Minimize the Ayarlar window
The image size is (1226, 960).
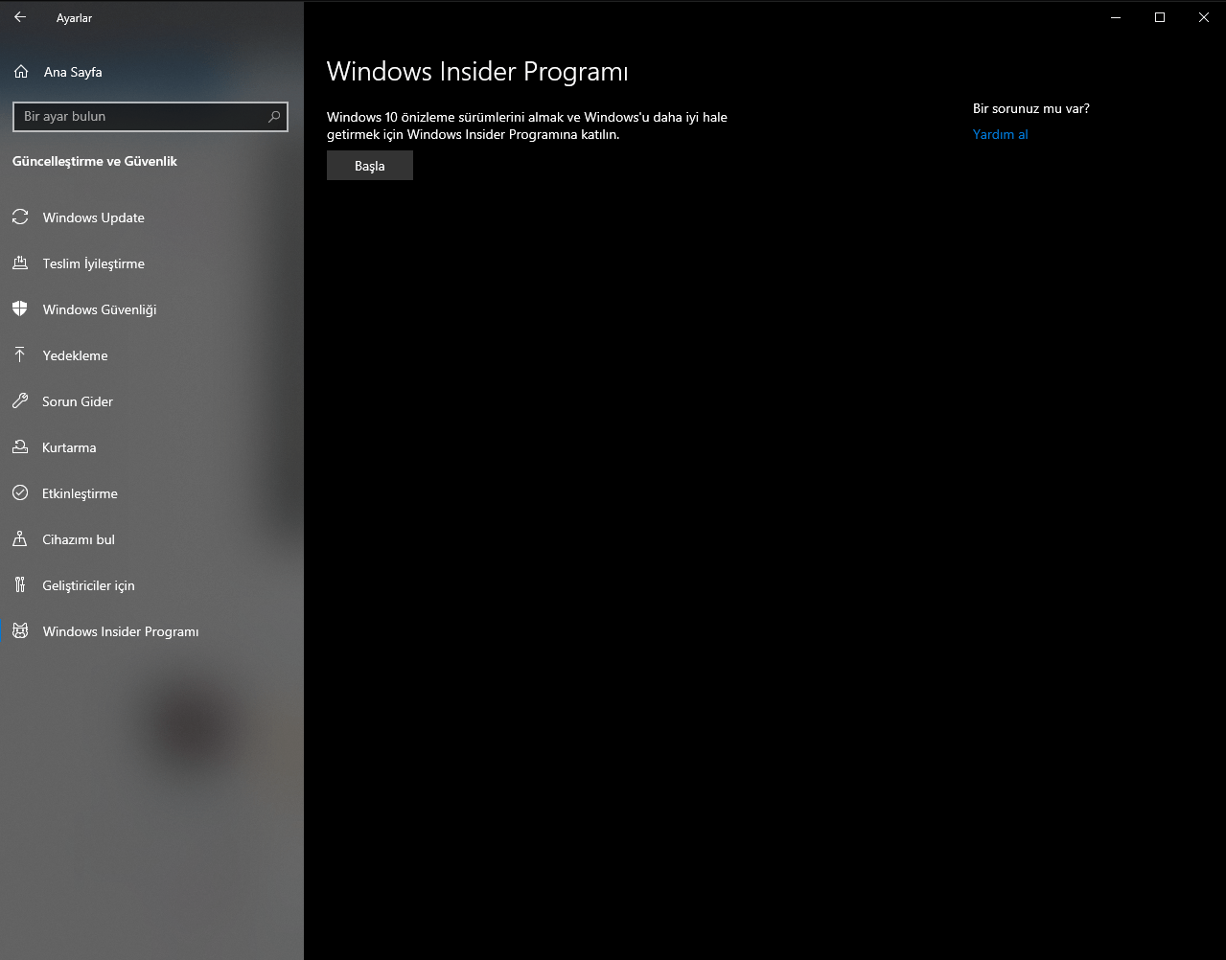pyautogui.click(x=1116, y=17)
